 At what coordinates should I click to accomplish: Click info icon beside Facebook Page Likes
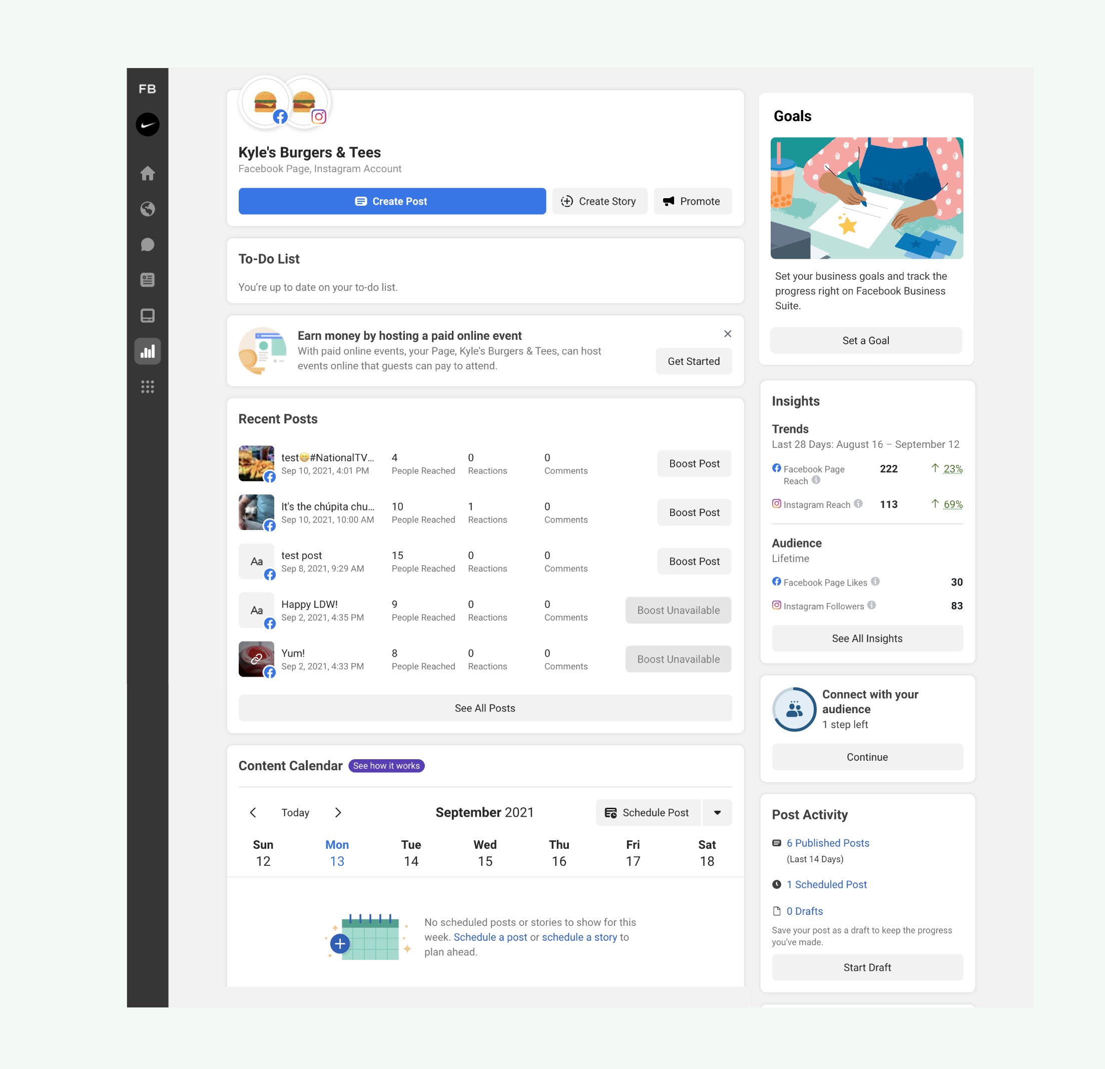click(x=875, y=582)
